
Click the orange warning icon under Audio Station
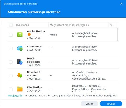[29, 34]
